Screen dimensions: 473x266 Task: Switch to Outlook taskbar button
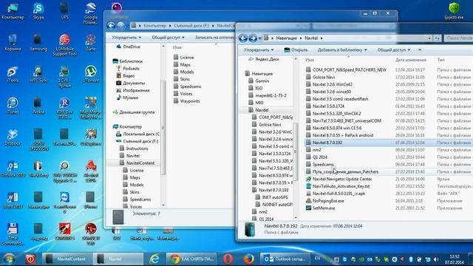point(285,259)
